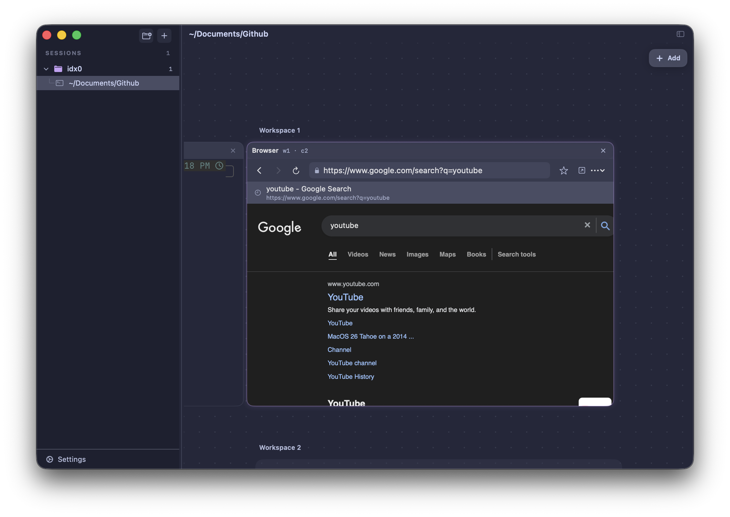730x517 pixels.
Task: Click the Workspace 1 label
Action: 280,130
